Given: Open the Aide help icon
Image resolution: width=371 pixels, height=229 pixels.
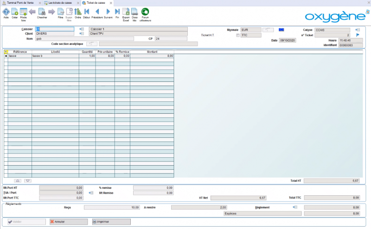Looking at the screenshot, I should tap(6, 12).
